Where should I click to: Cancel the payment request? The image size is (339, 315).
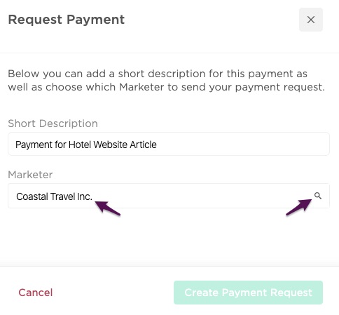click(x=36, y=293)
